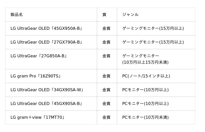Select the LG gram Pro 16Z90TS cell

click(36, 76)
